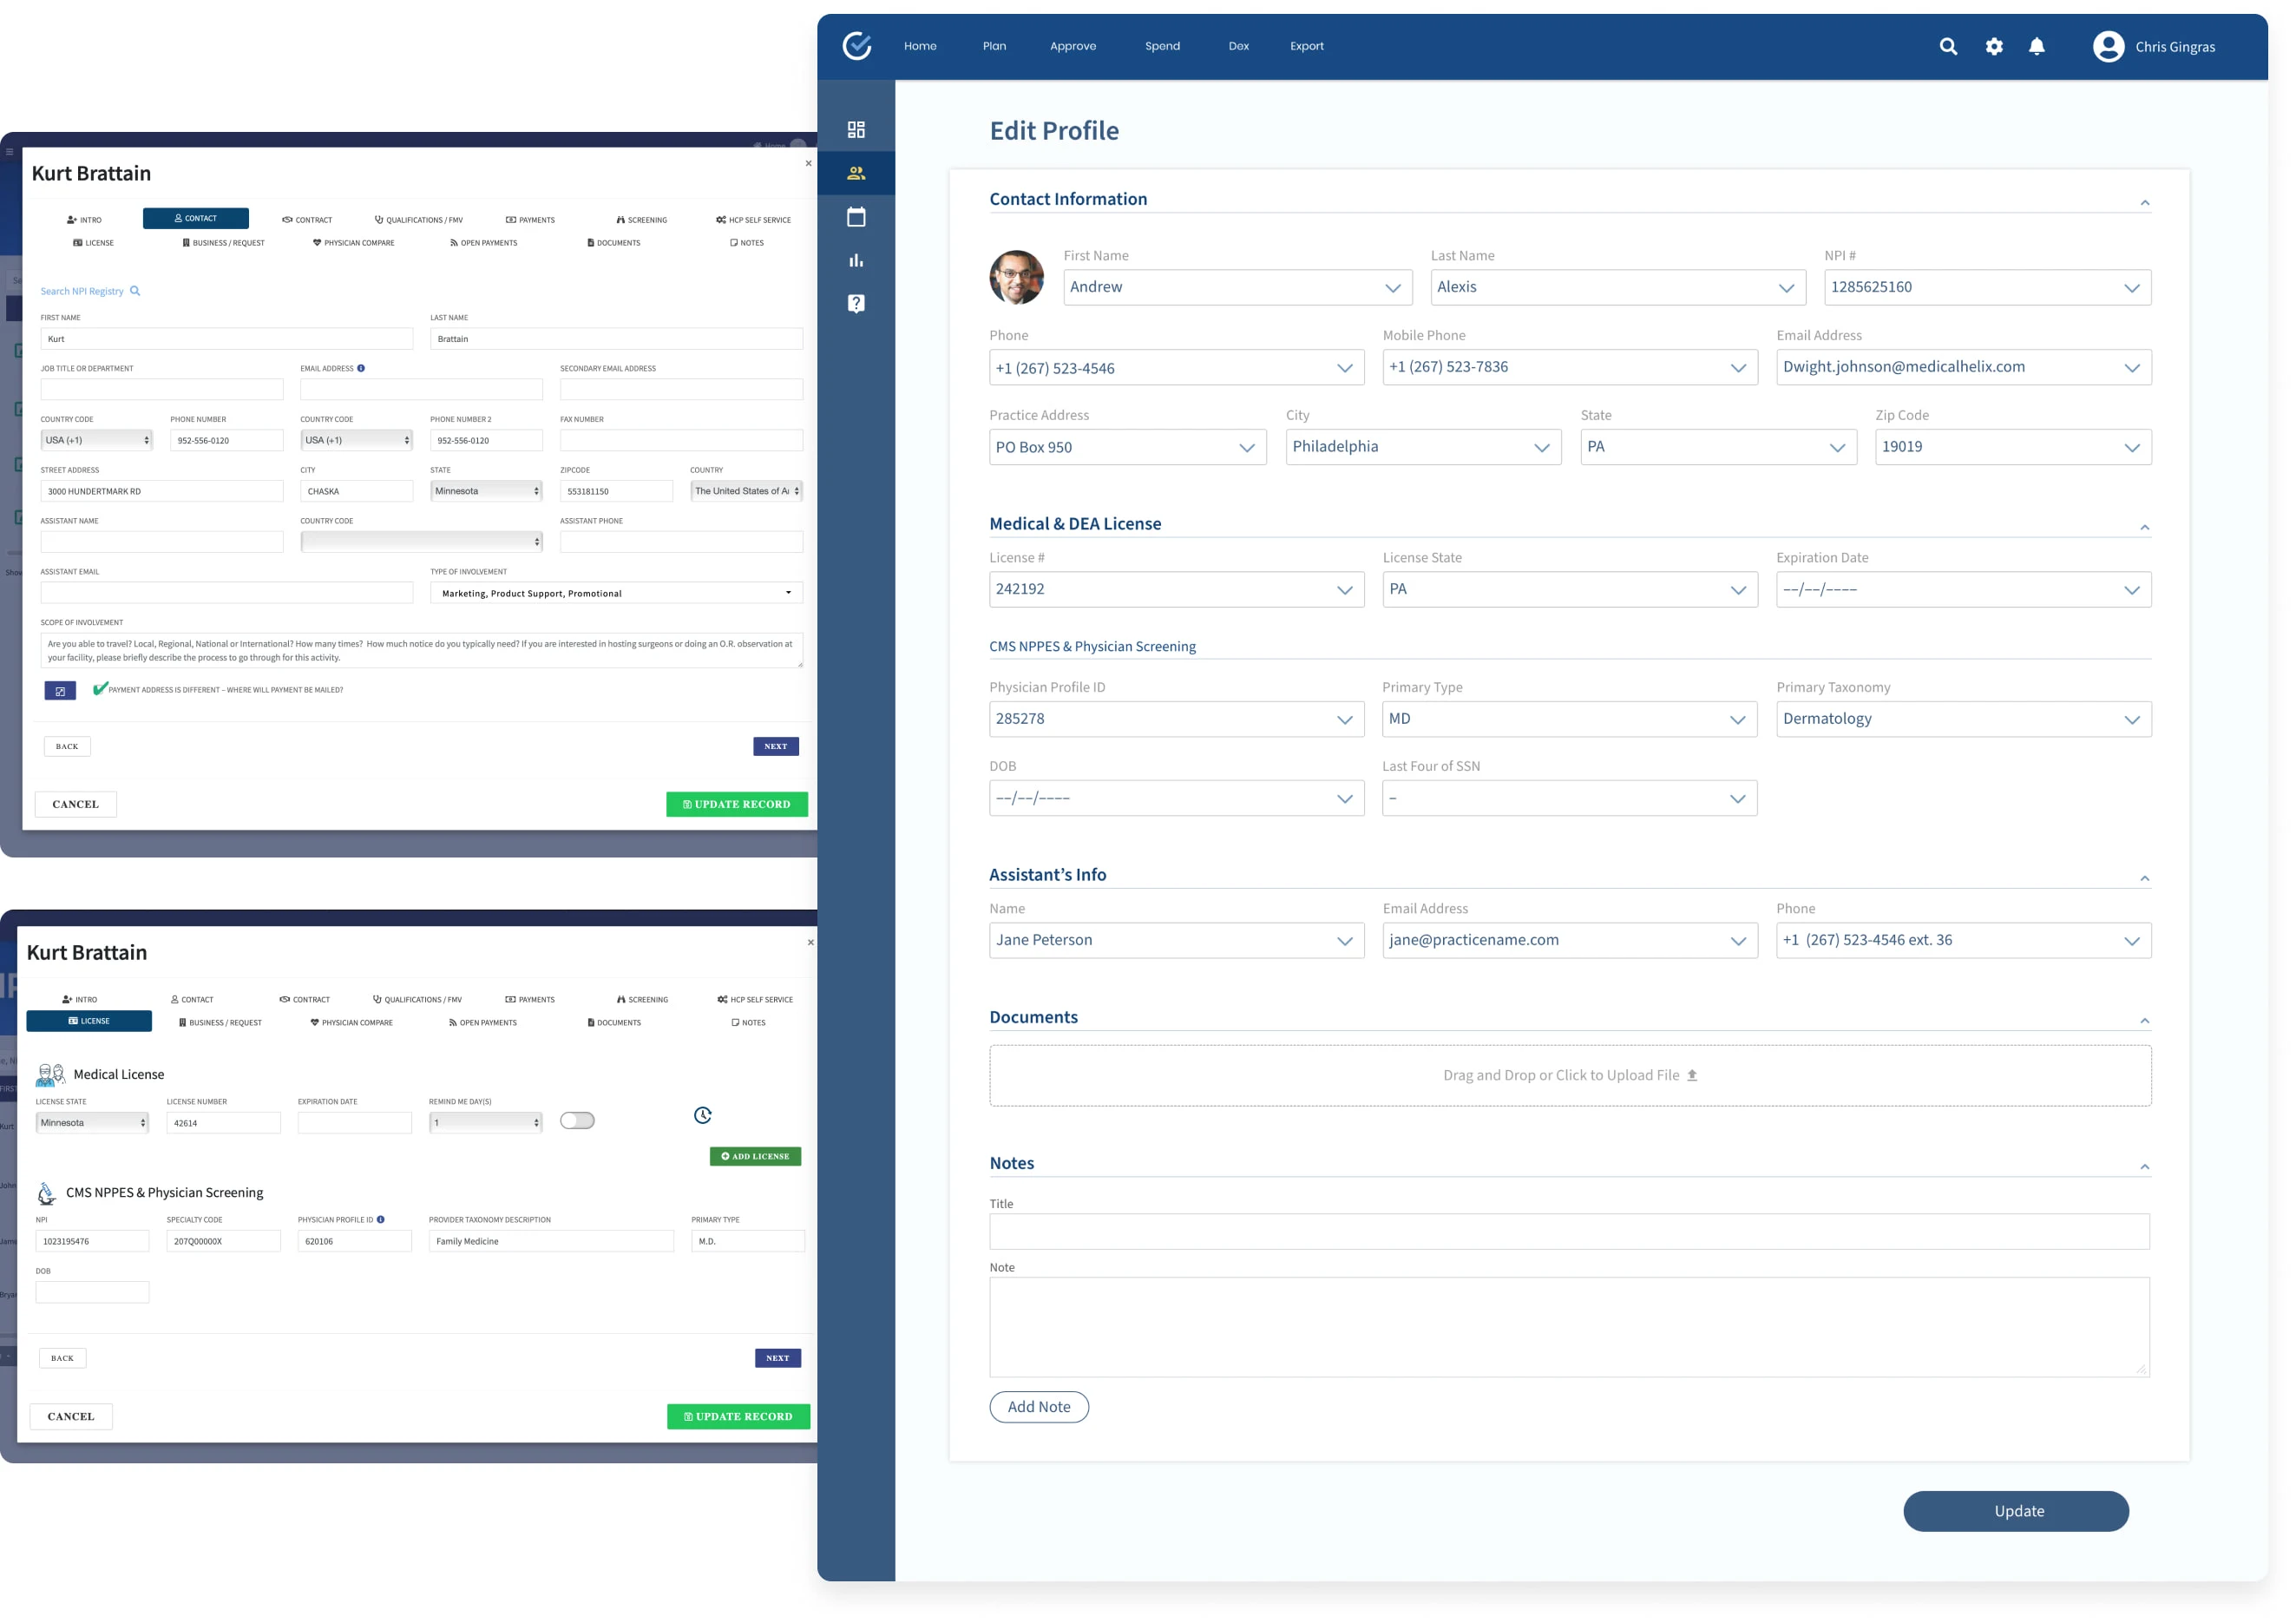Click the search magnifier in the top bar
Screen dimensions: 2296x1623
[1948, 46]
